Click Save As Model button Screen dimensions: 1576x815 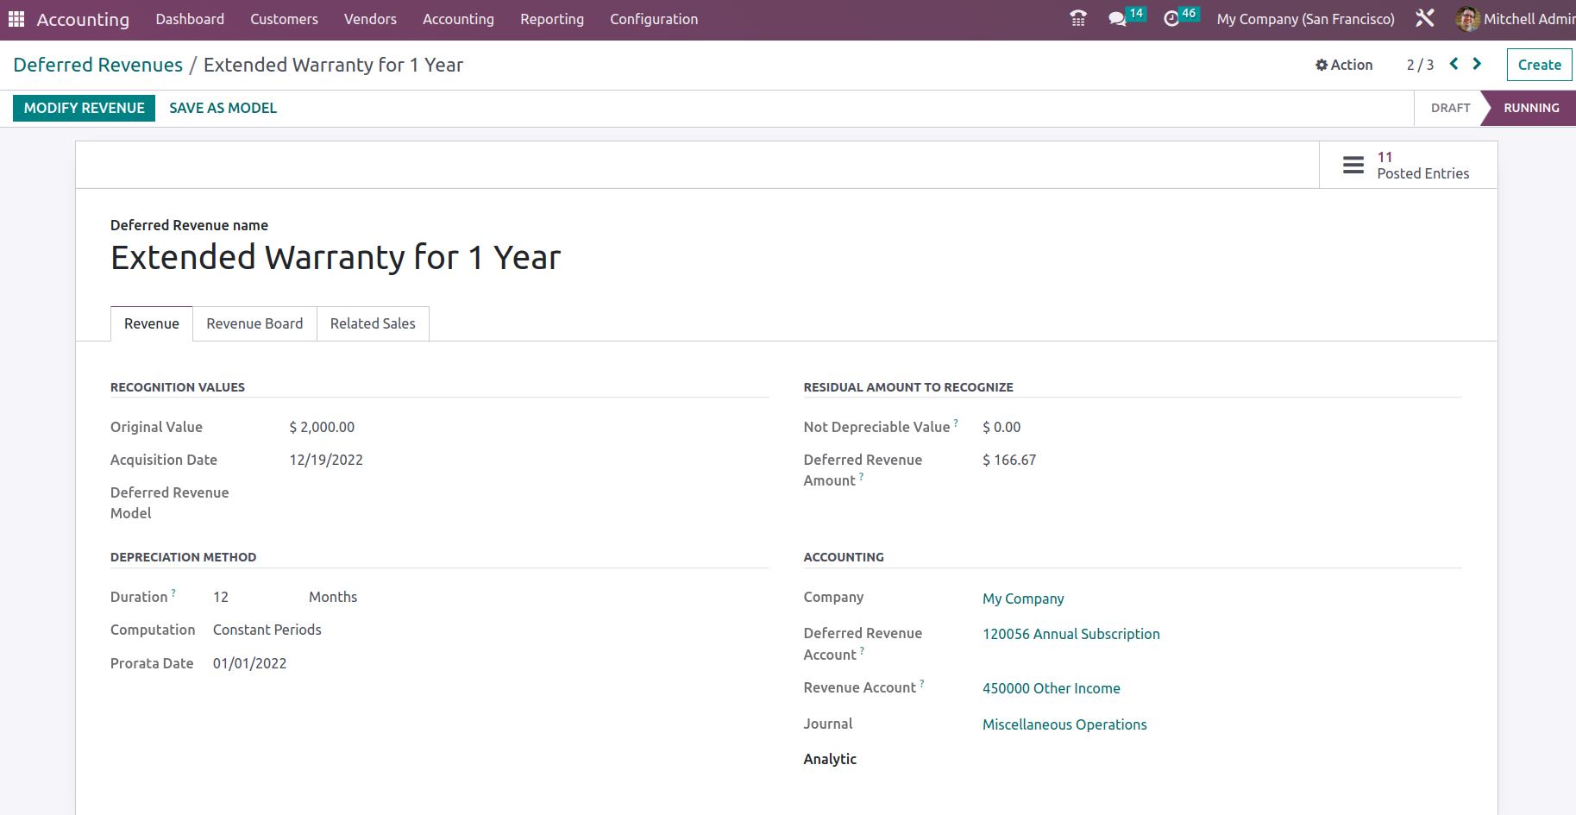pyautogui.click(x=223, y=108)
